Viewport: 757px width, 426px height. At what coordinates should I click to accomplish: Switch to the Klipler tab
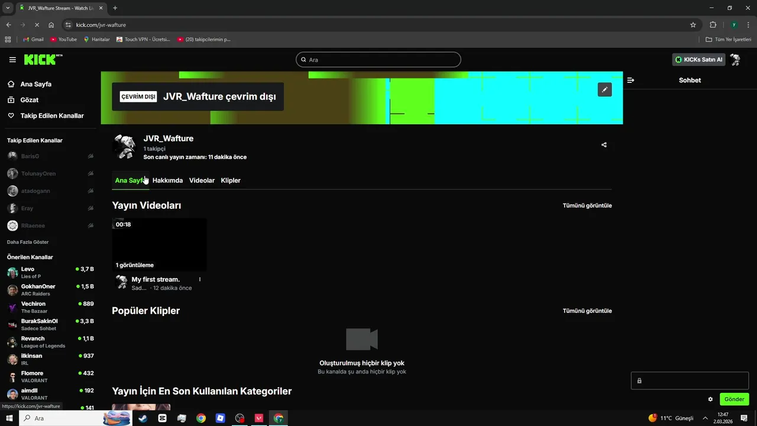click(x=231, y=180)
